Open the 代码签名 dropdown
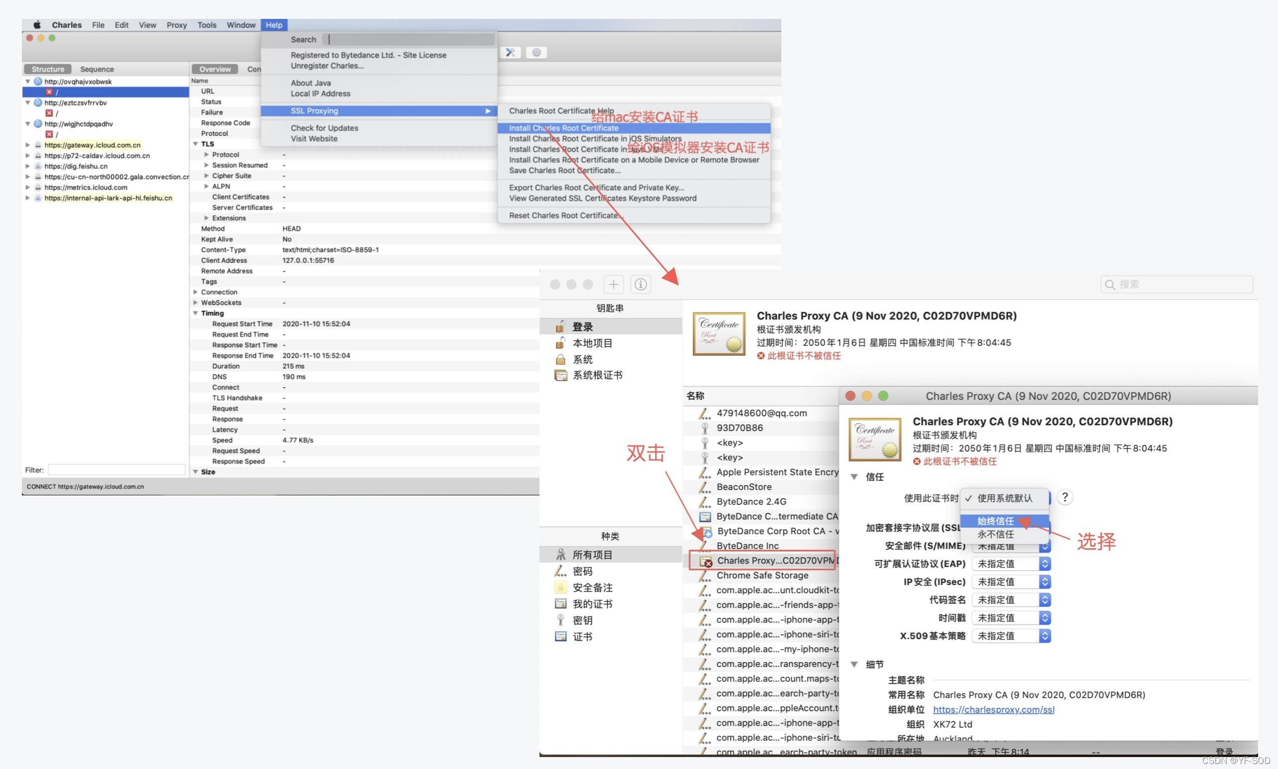This screenshot has width=1278, height=769. tap(1011, 600)
